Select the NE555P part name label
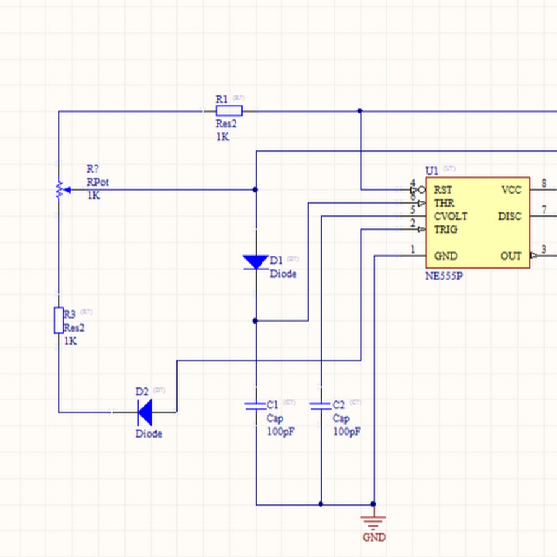Viewport: 557px width, 557px height. pos(444,277)
